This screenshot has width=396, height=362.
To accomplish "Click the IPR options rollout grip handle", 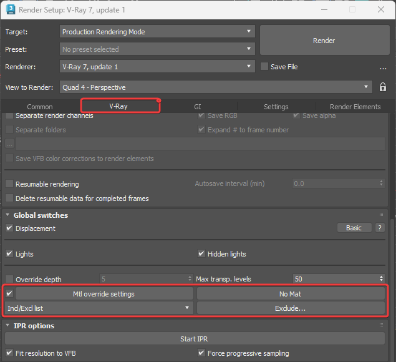I will coord(380,325).
